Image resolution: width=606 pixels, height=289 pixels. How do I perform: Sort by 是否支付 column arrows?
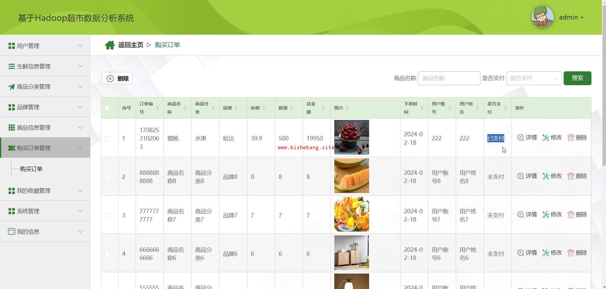(505, 108)
